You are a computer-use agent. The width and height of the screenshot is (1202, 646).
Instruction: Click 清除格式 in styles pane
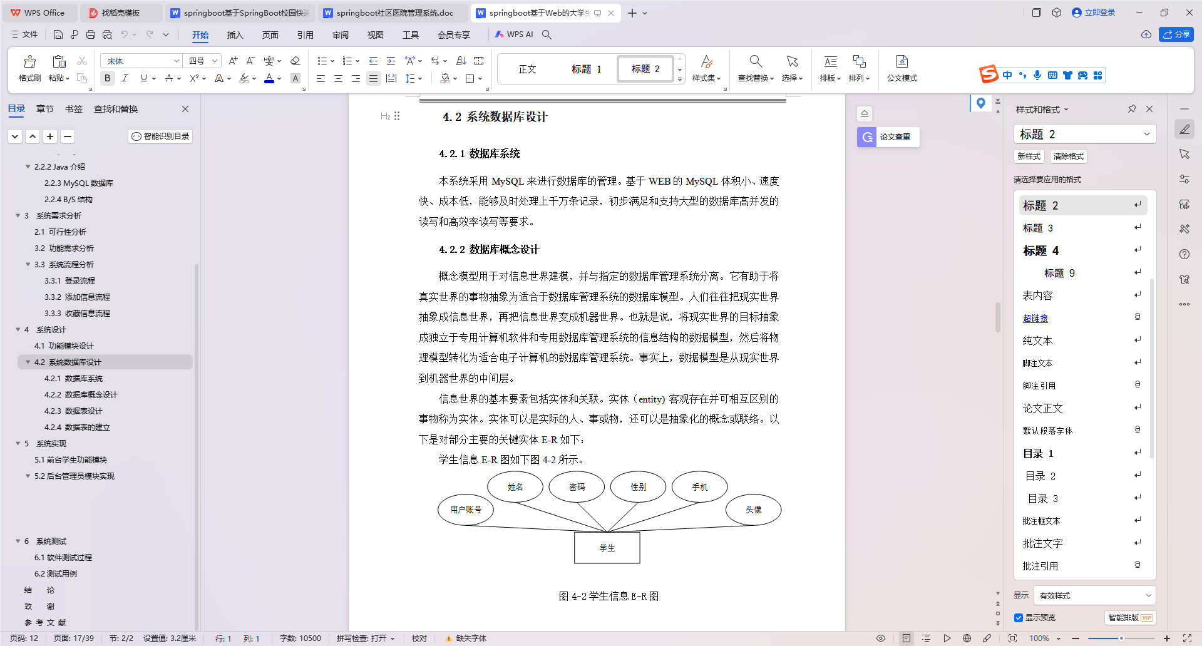1068,156
